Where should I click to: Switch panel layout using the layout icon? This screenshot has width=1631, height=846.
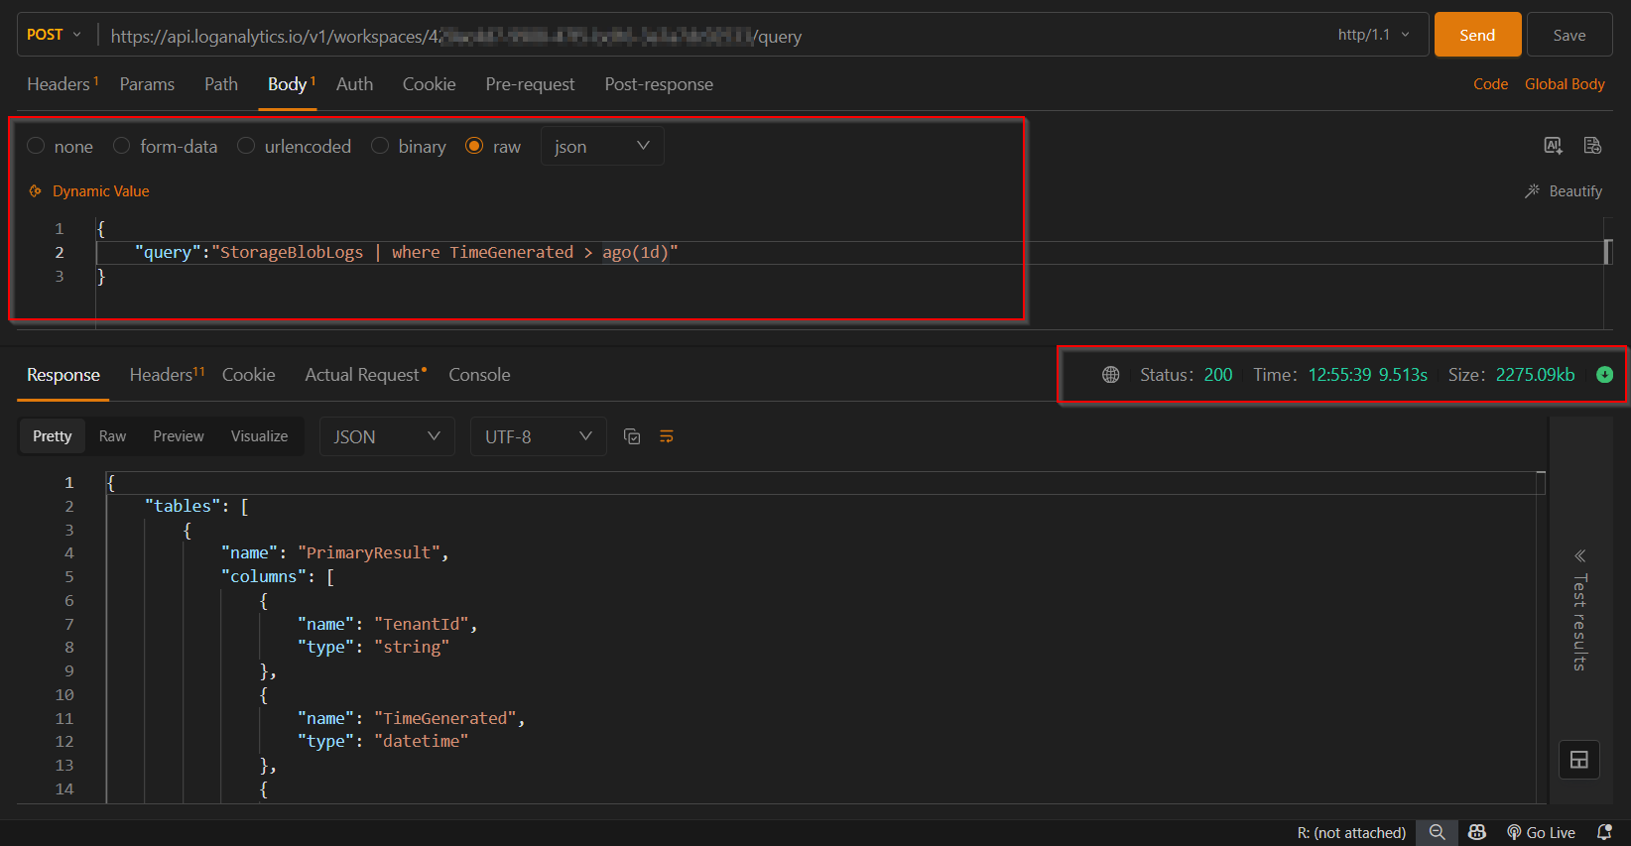[1579, 761]
